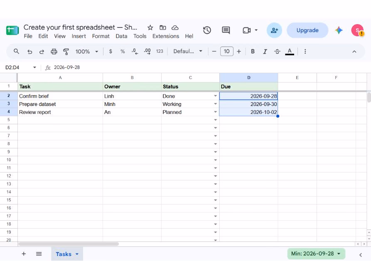
Task: Toggle bold formatting
Action: (253, 52)
